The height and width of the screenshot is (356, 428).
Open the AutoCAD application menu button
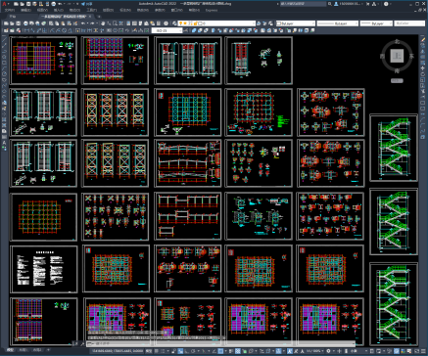(4, 4)
